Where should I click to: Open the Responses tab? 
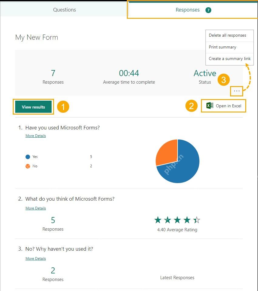pos(193,10)
